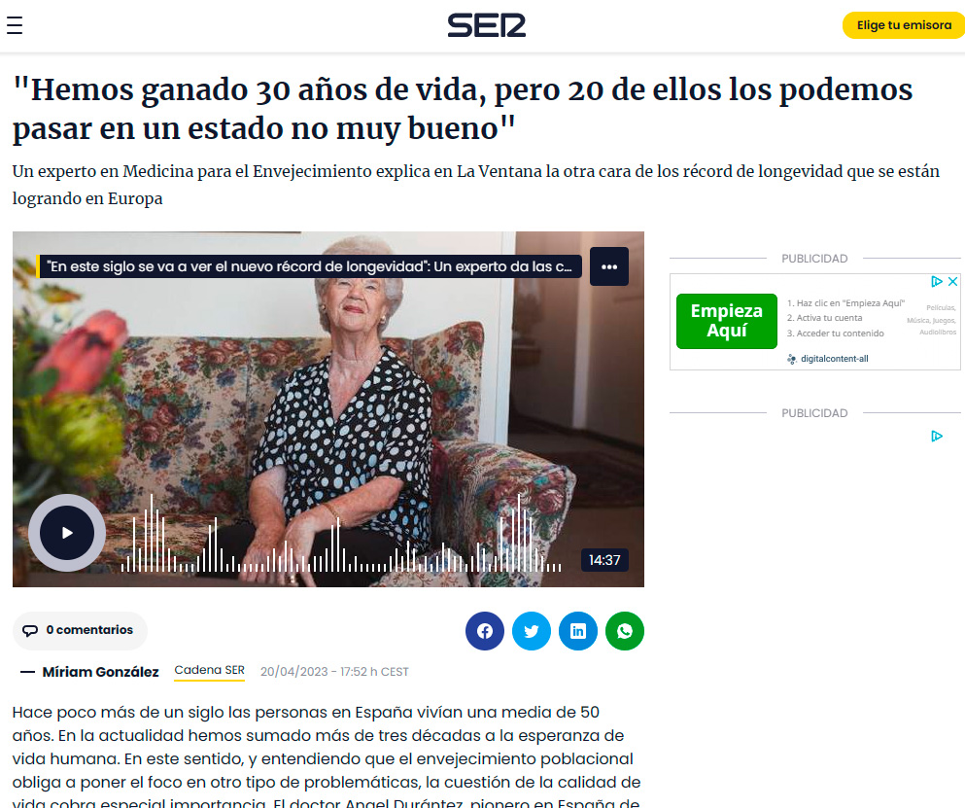Open author Míriam González's page
Screen dimensions: 965x808
click(x=100, y=672)
